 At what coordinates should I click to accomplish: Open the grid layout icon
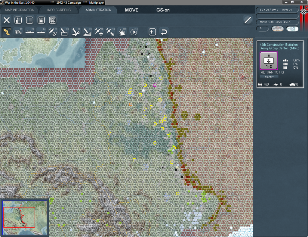click(53, 20)
